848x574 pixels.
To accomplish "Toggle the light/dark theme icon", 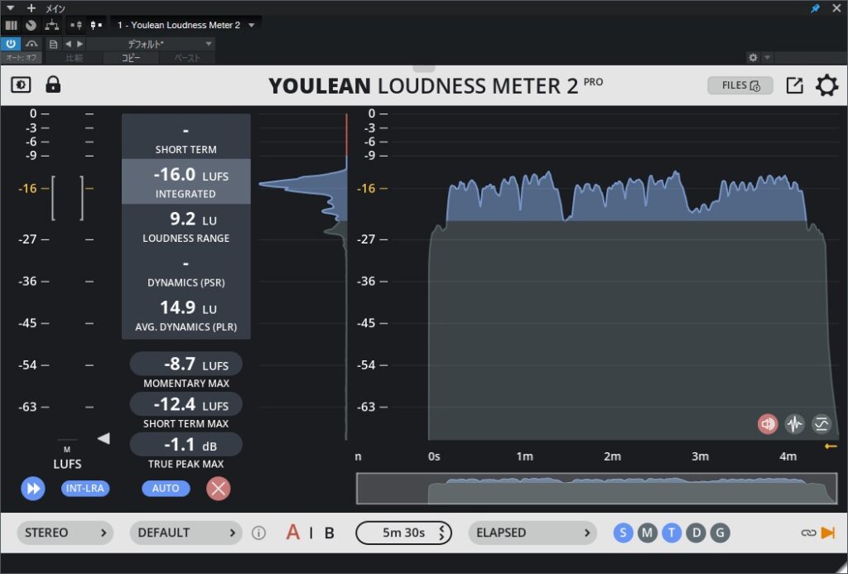I will 21,85.
